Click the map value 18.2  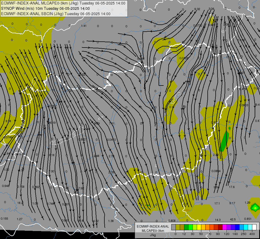click(x=20, y=203)
